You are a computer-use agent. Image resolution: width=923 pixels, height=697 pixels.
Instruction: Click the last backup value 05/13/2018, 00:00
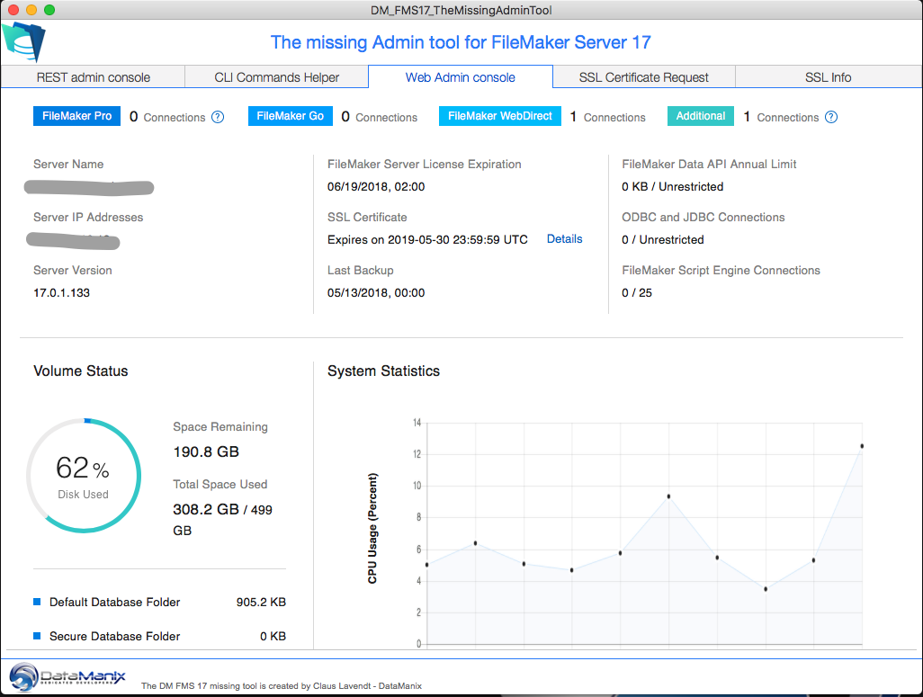pyautogui.click(x=376, y=292)
